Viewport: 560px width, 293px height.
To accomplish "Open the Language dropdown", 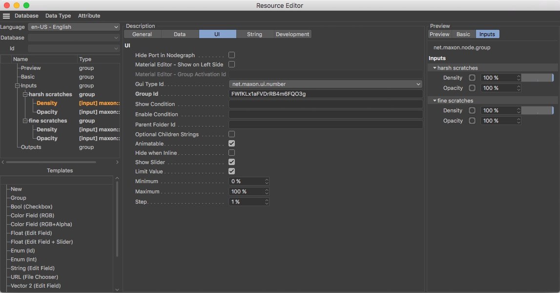I will coord(74,27).
